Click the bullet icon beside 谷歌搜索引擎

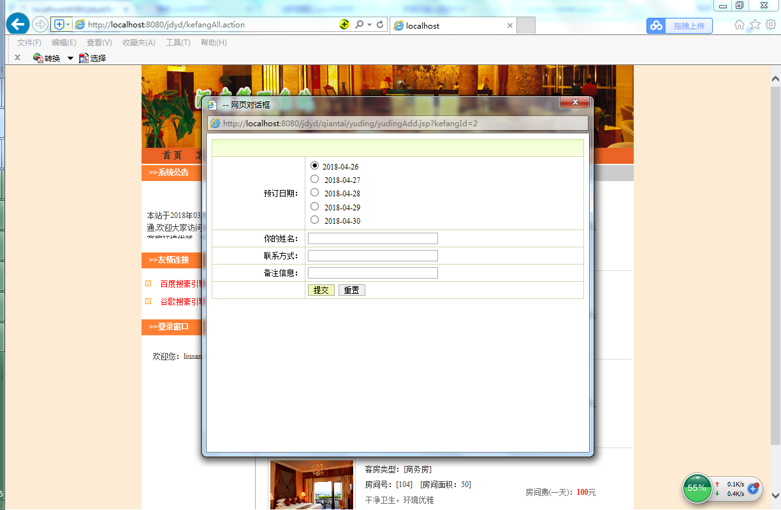tap(149, 301)
